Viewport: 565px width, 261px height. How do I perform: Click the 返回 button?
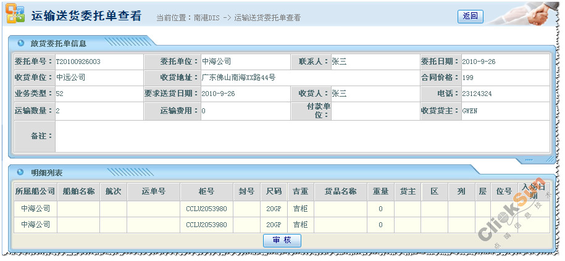point(470,17)
